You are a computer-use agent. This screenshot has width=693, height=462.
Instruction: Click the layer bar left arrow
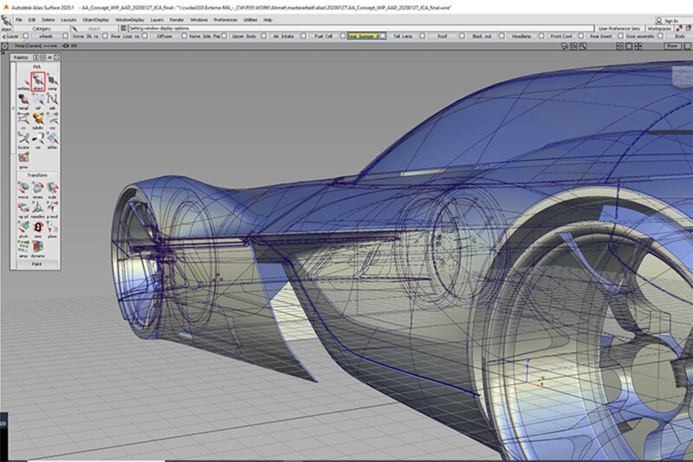[4, 36]
